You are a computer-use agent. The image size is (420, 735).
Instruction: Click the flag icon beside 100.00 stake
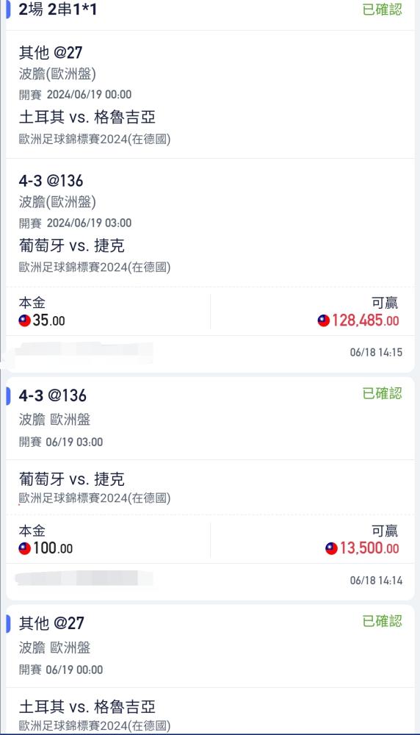tap(24, 548)
